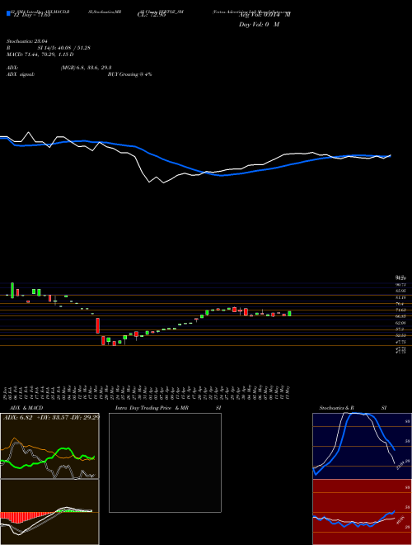Open the red RSI chart panel
The image size is (412, 545).
click(362, 512)
